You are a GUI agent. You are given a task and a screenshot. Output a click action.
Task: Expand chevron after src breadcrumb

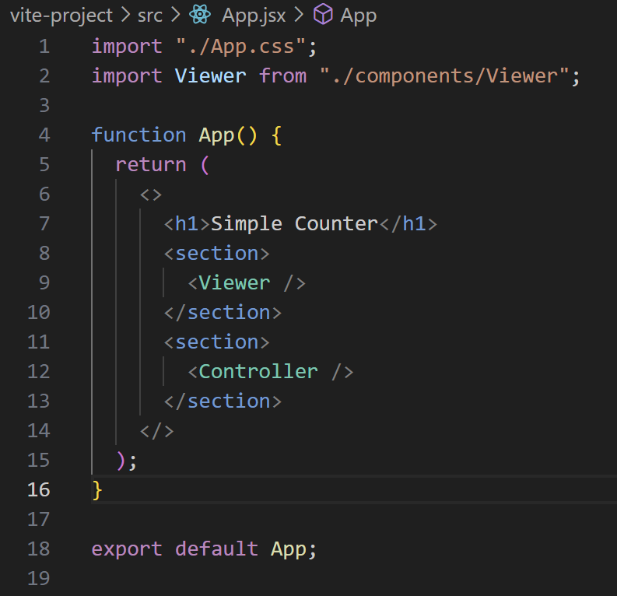(176, 15)
